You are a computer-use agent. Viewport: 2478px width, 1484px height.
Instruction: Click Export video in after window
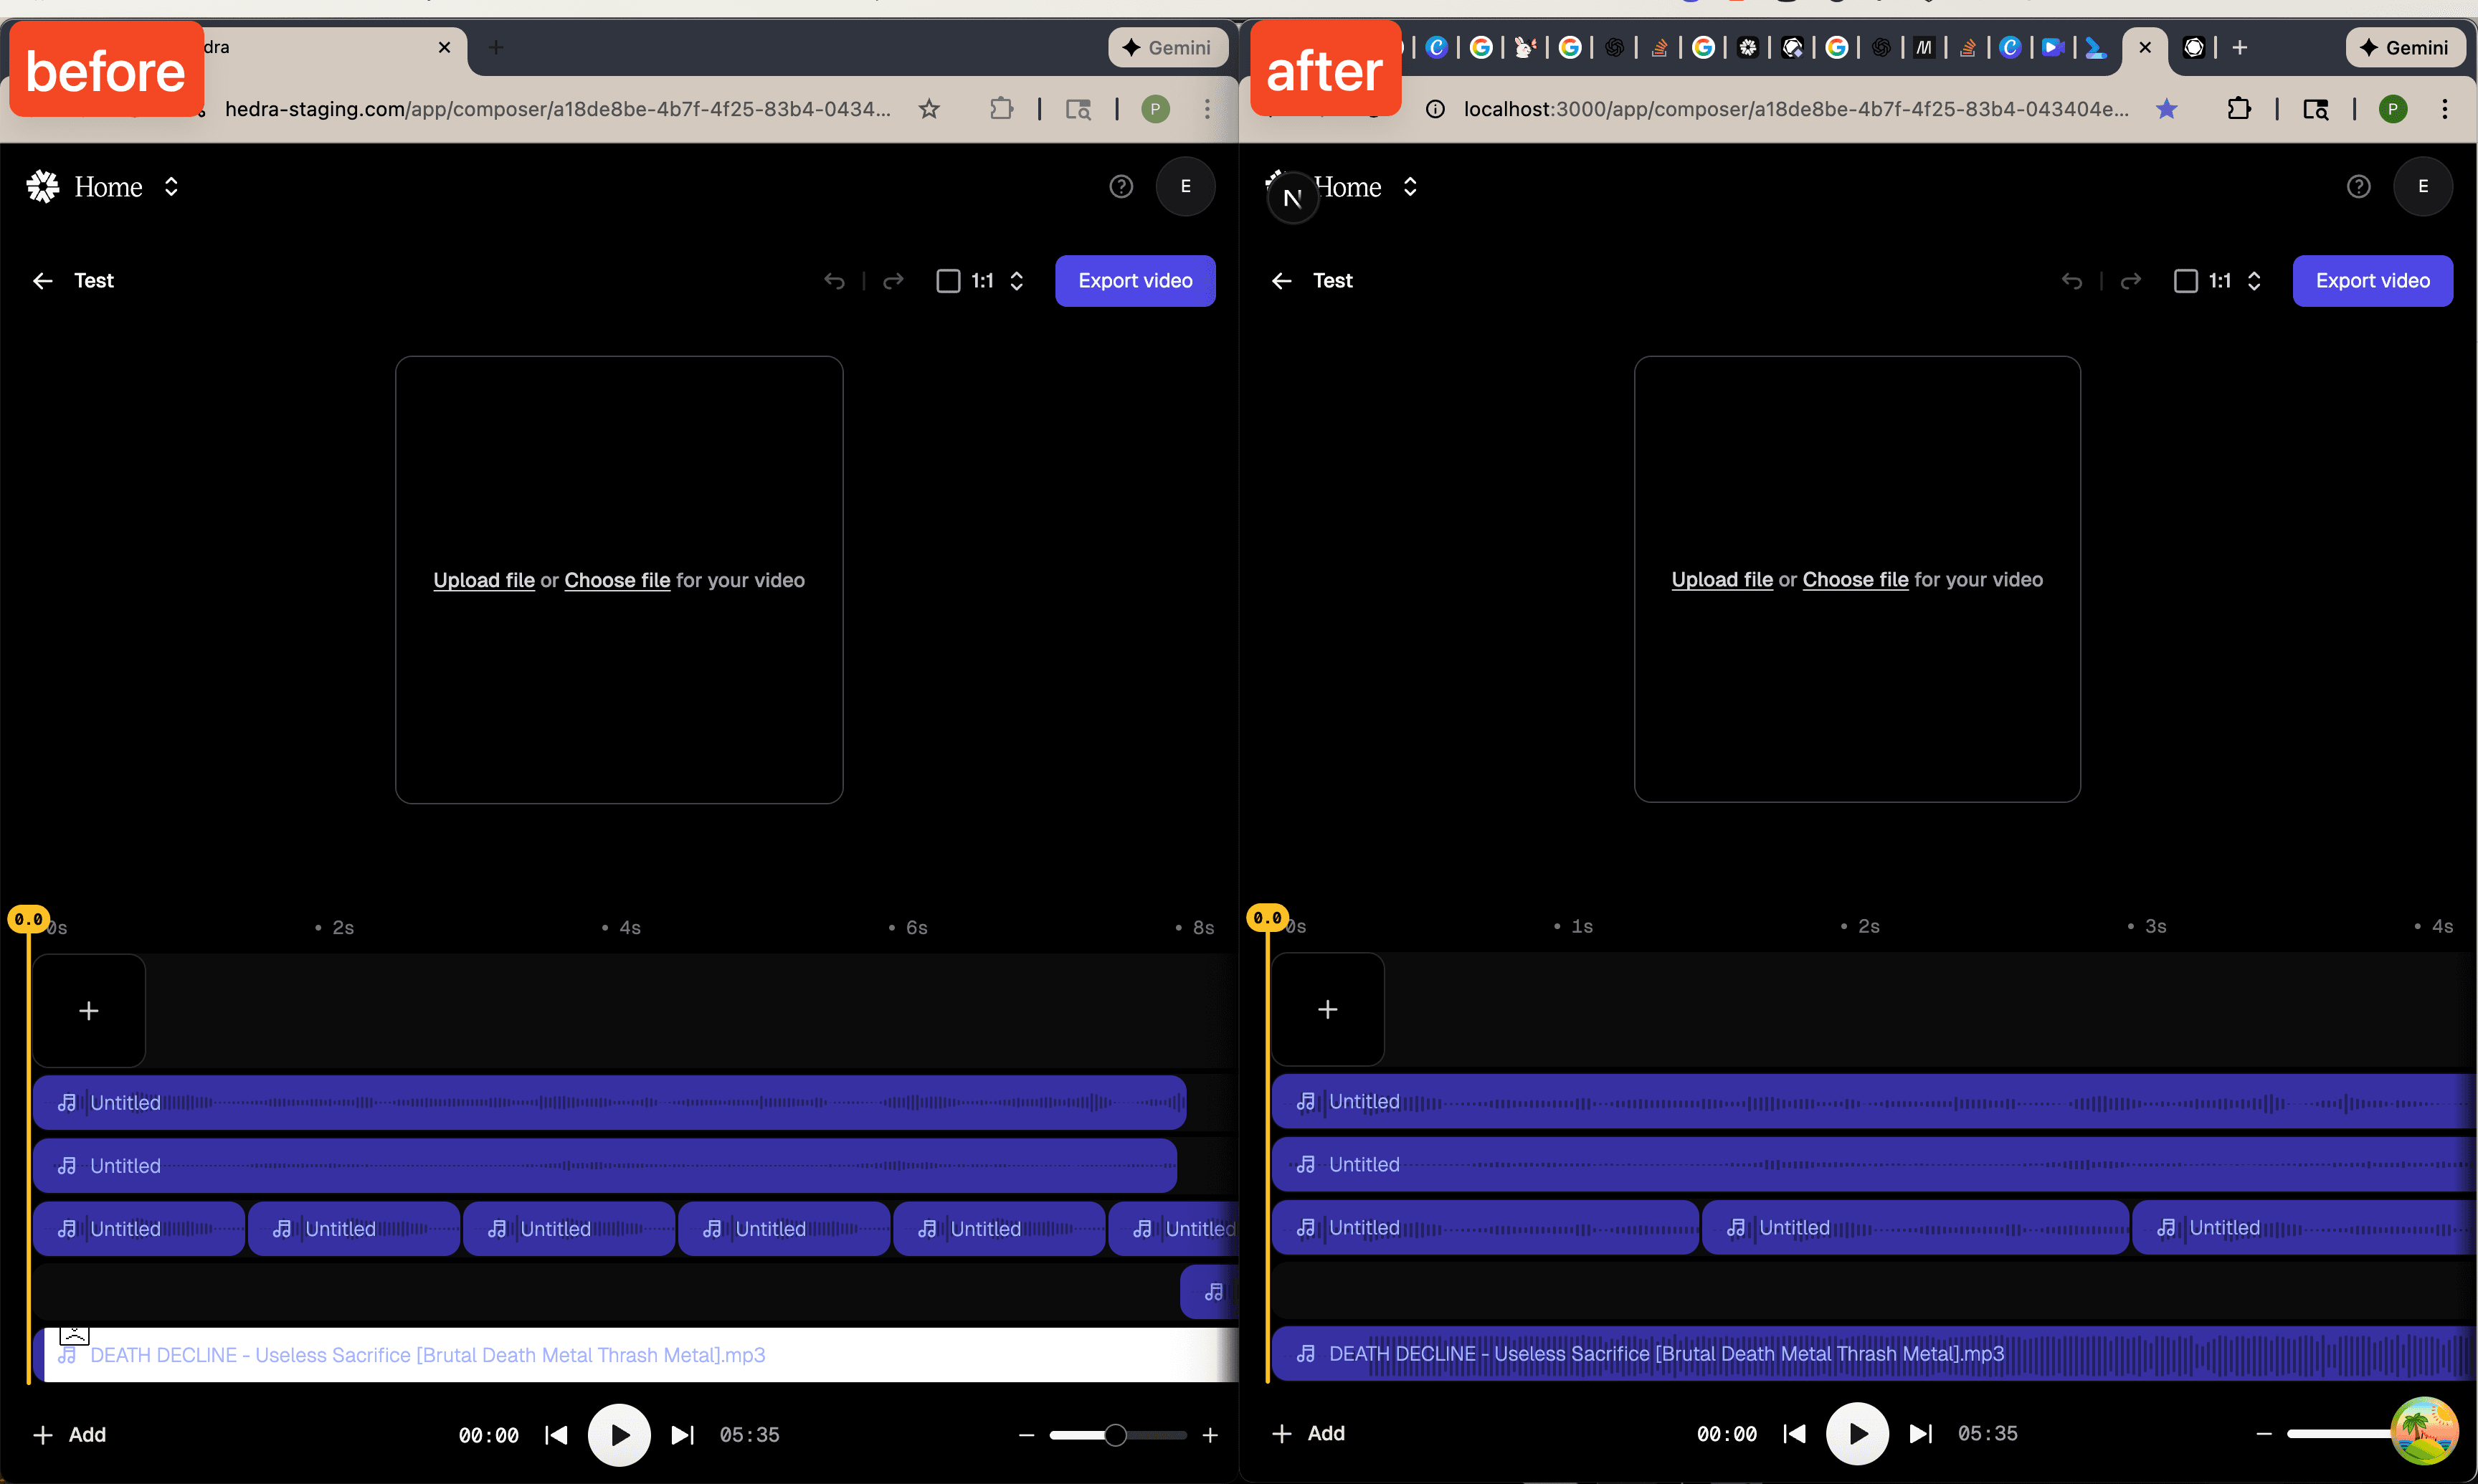coord(2372,281)
